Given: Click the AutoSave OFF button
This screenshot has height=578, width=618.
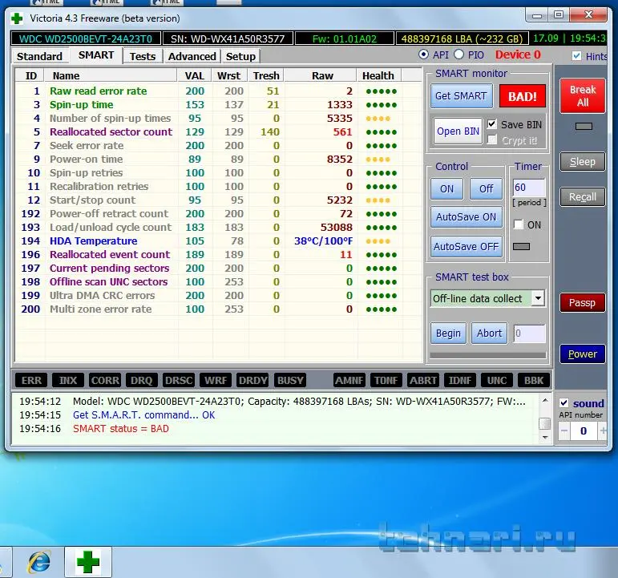Looking at the screenshot, I should tap(467, 247).
